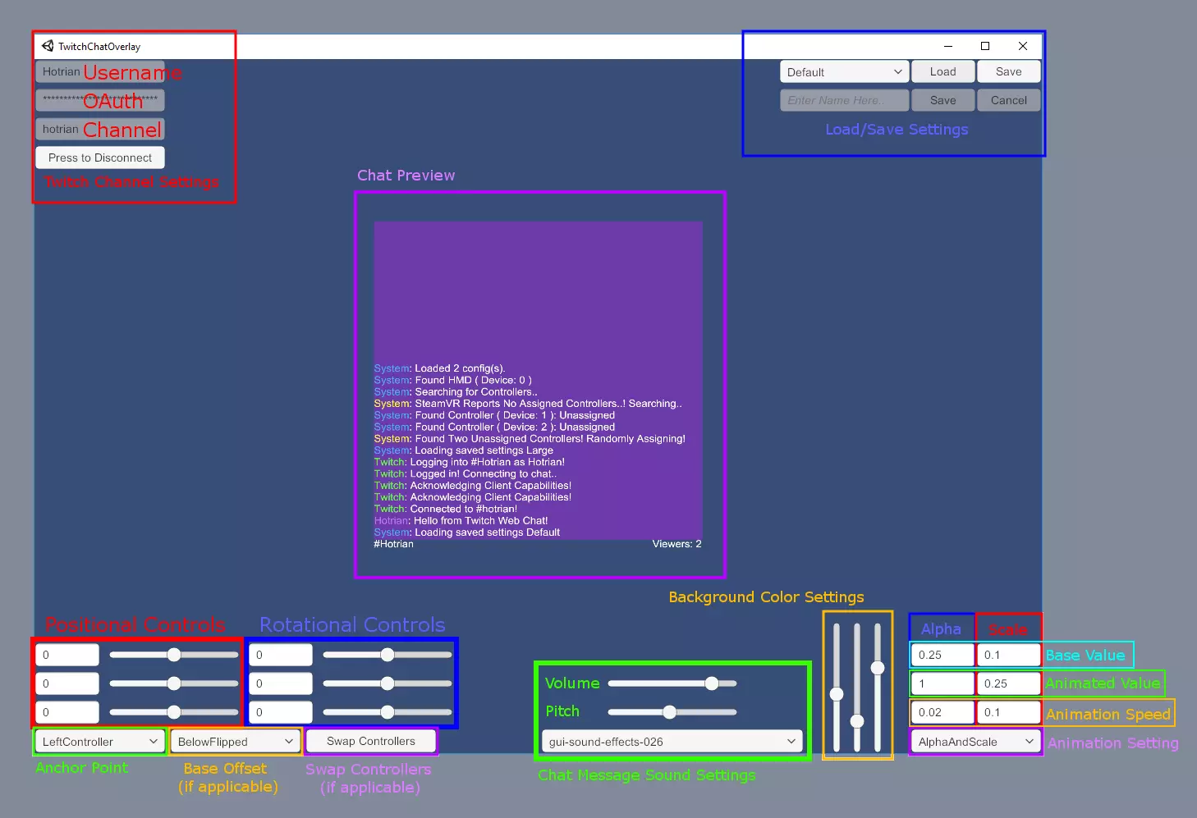Focus the Scale animation speed field 0.1
Screen dimensions: 1197x818
coord(1008,712)
